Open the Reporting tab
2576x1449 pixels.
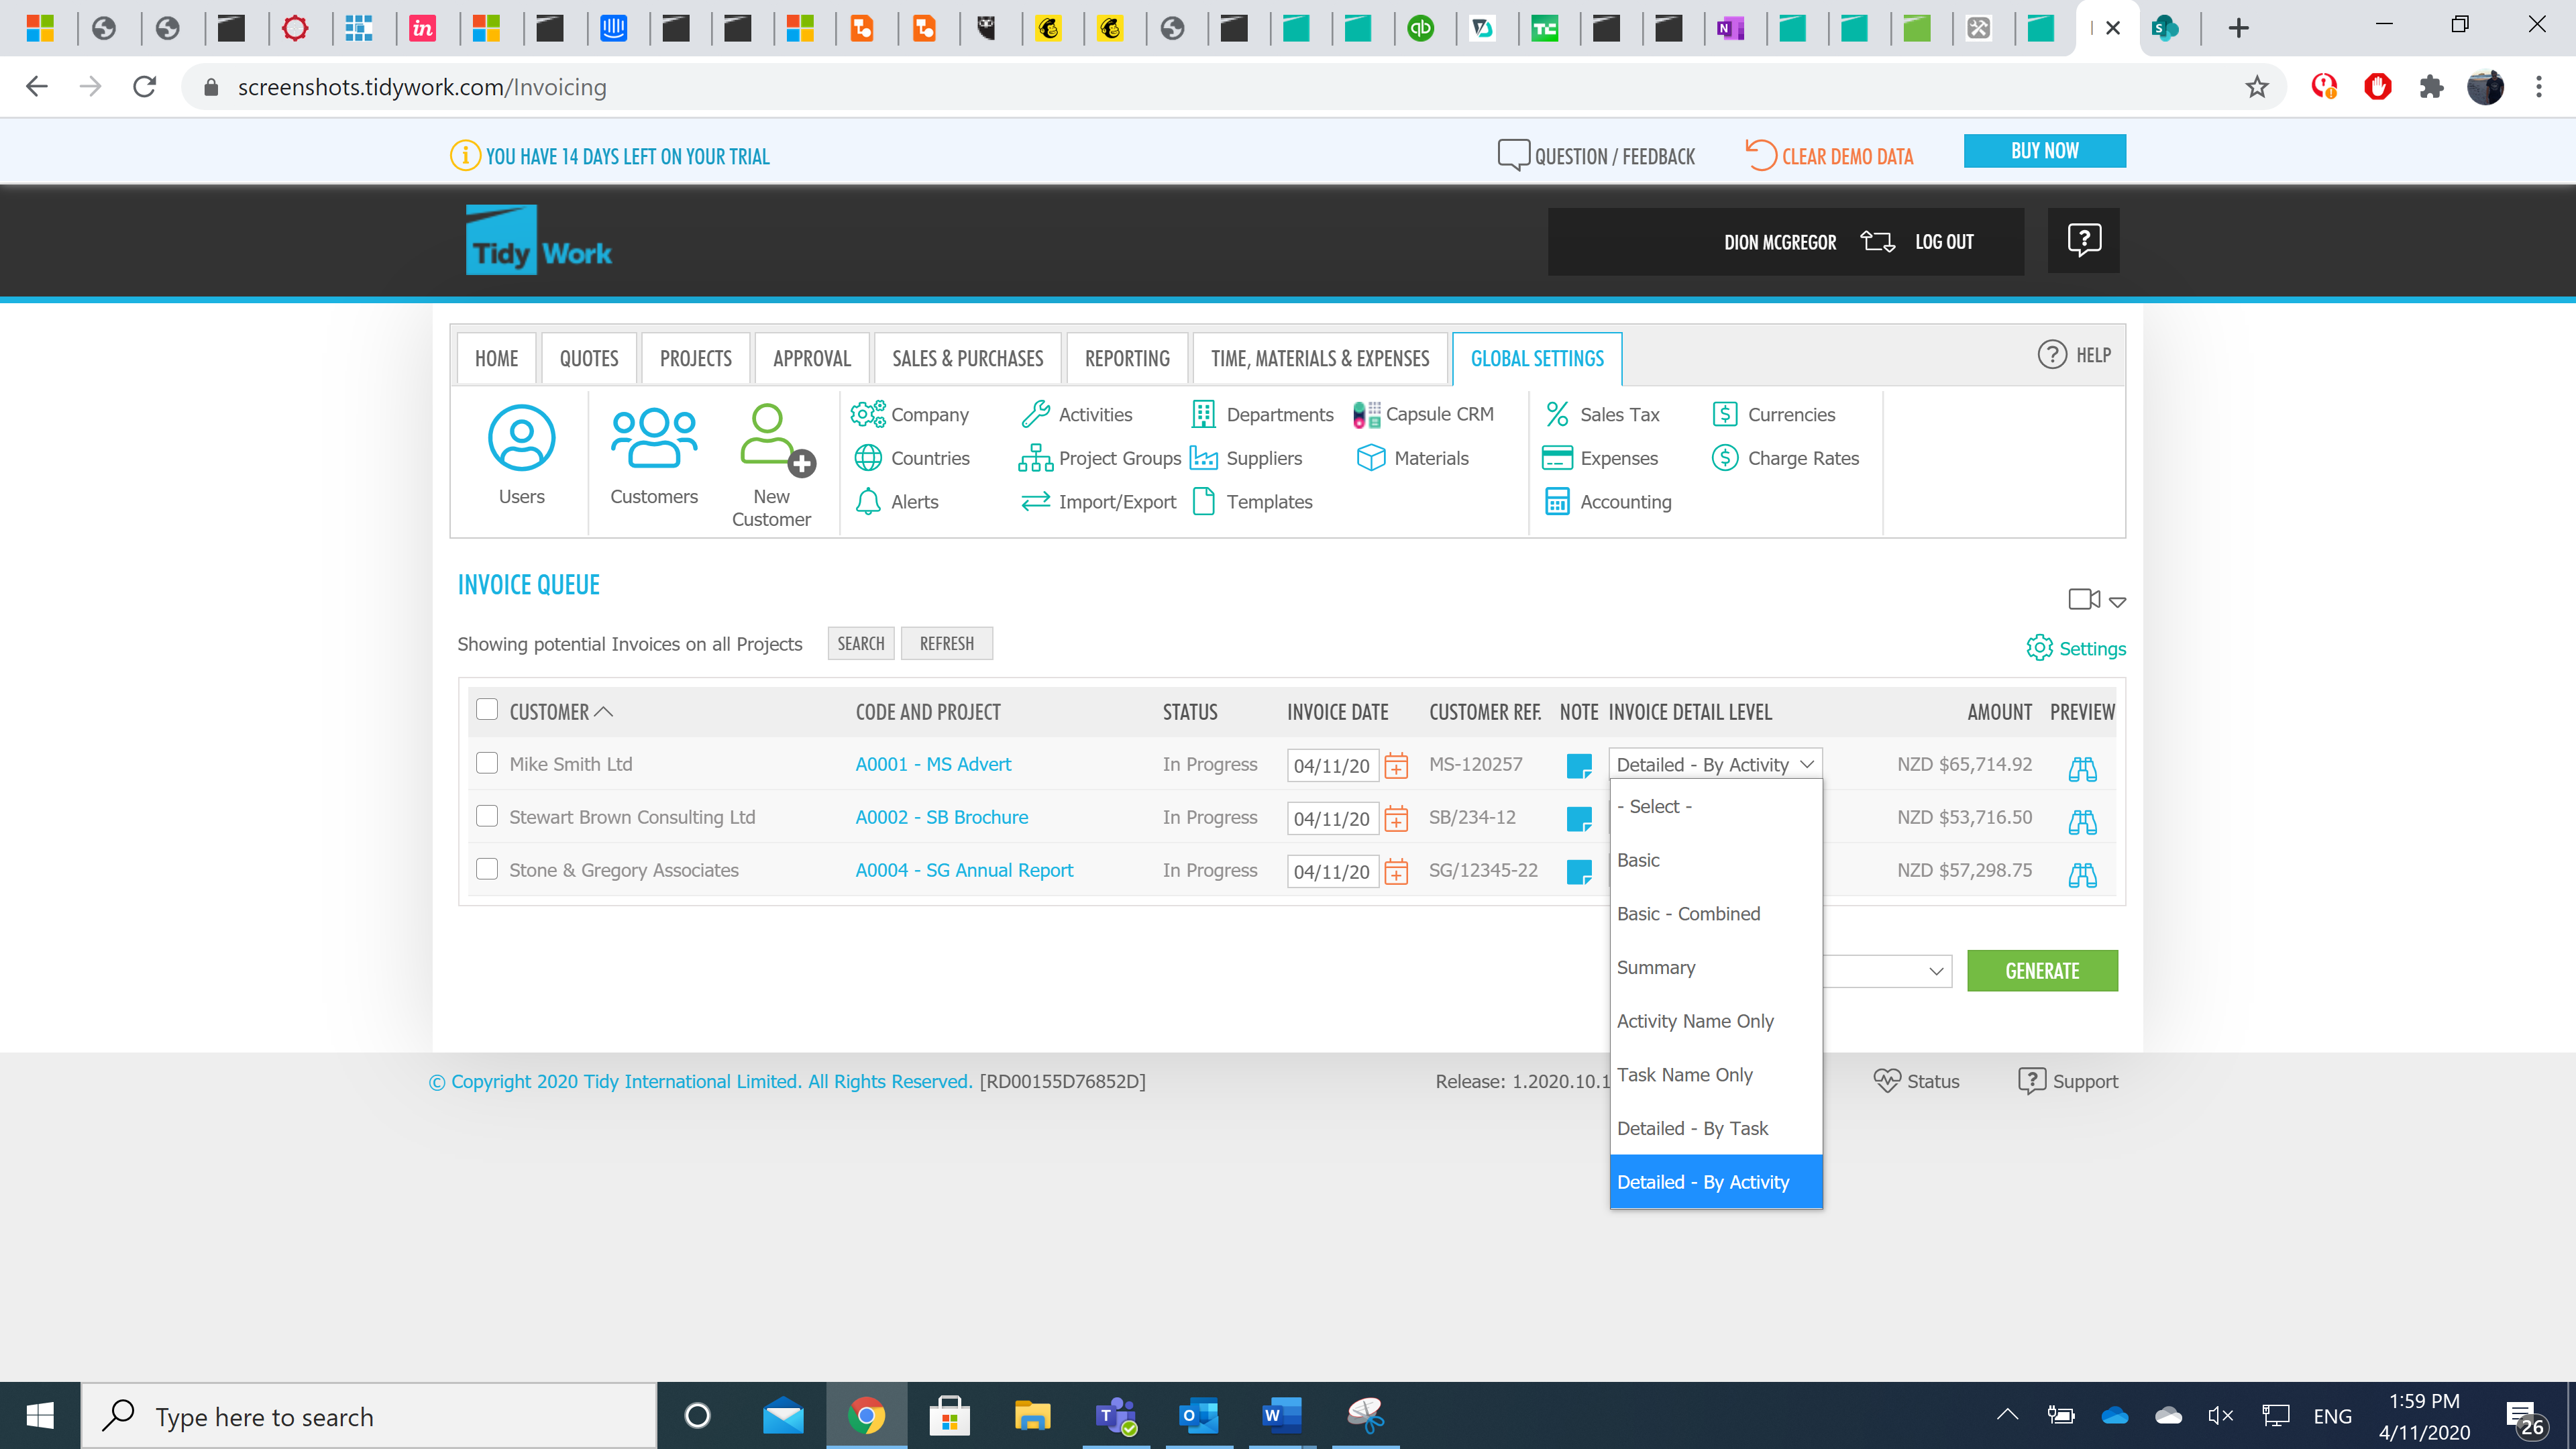pos(1127,359)
